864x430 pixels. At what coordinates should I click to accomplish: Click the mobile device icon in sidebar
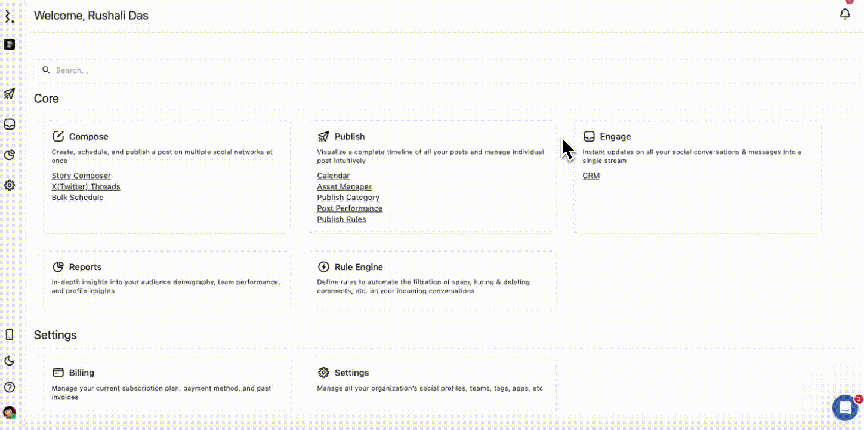point(9,334)
